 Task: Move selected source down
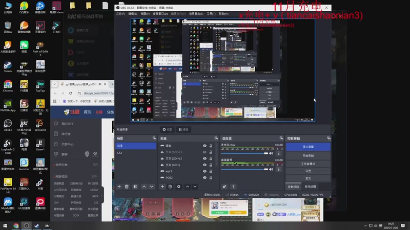pyautogui.click(x=195, y=187)
